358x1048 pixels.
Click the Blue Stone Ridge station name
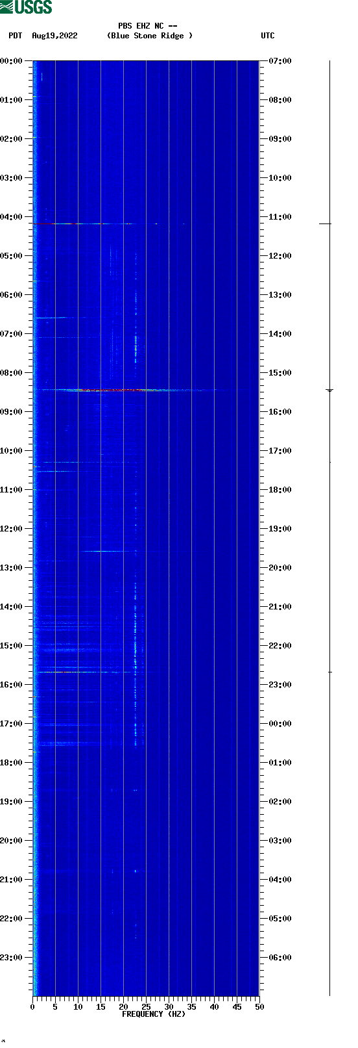150,36
